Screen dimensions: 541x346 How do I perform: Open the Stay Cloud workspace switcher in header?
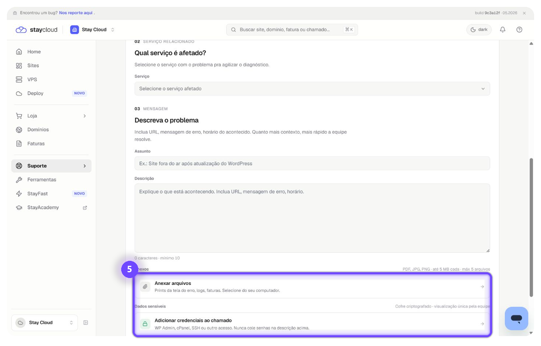point(93,30)
